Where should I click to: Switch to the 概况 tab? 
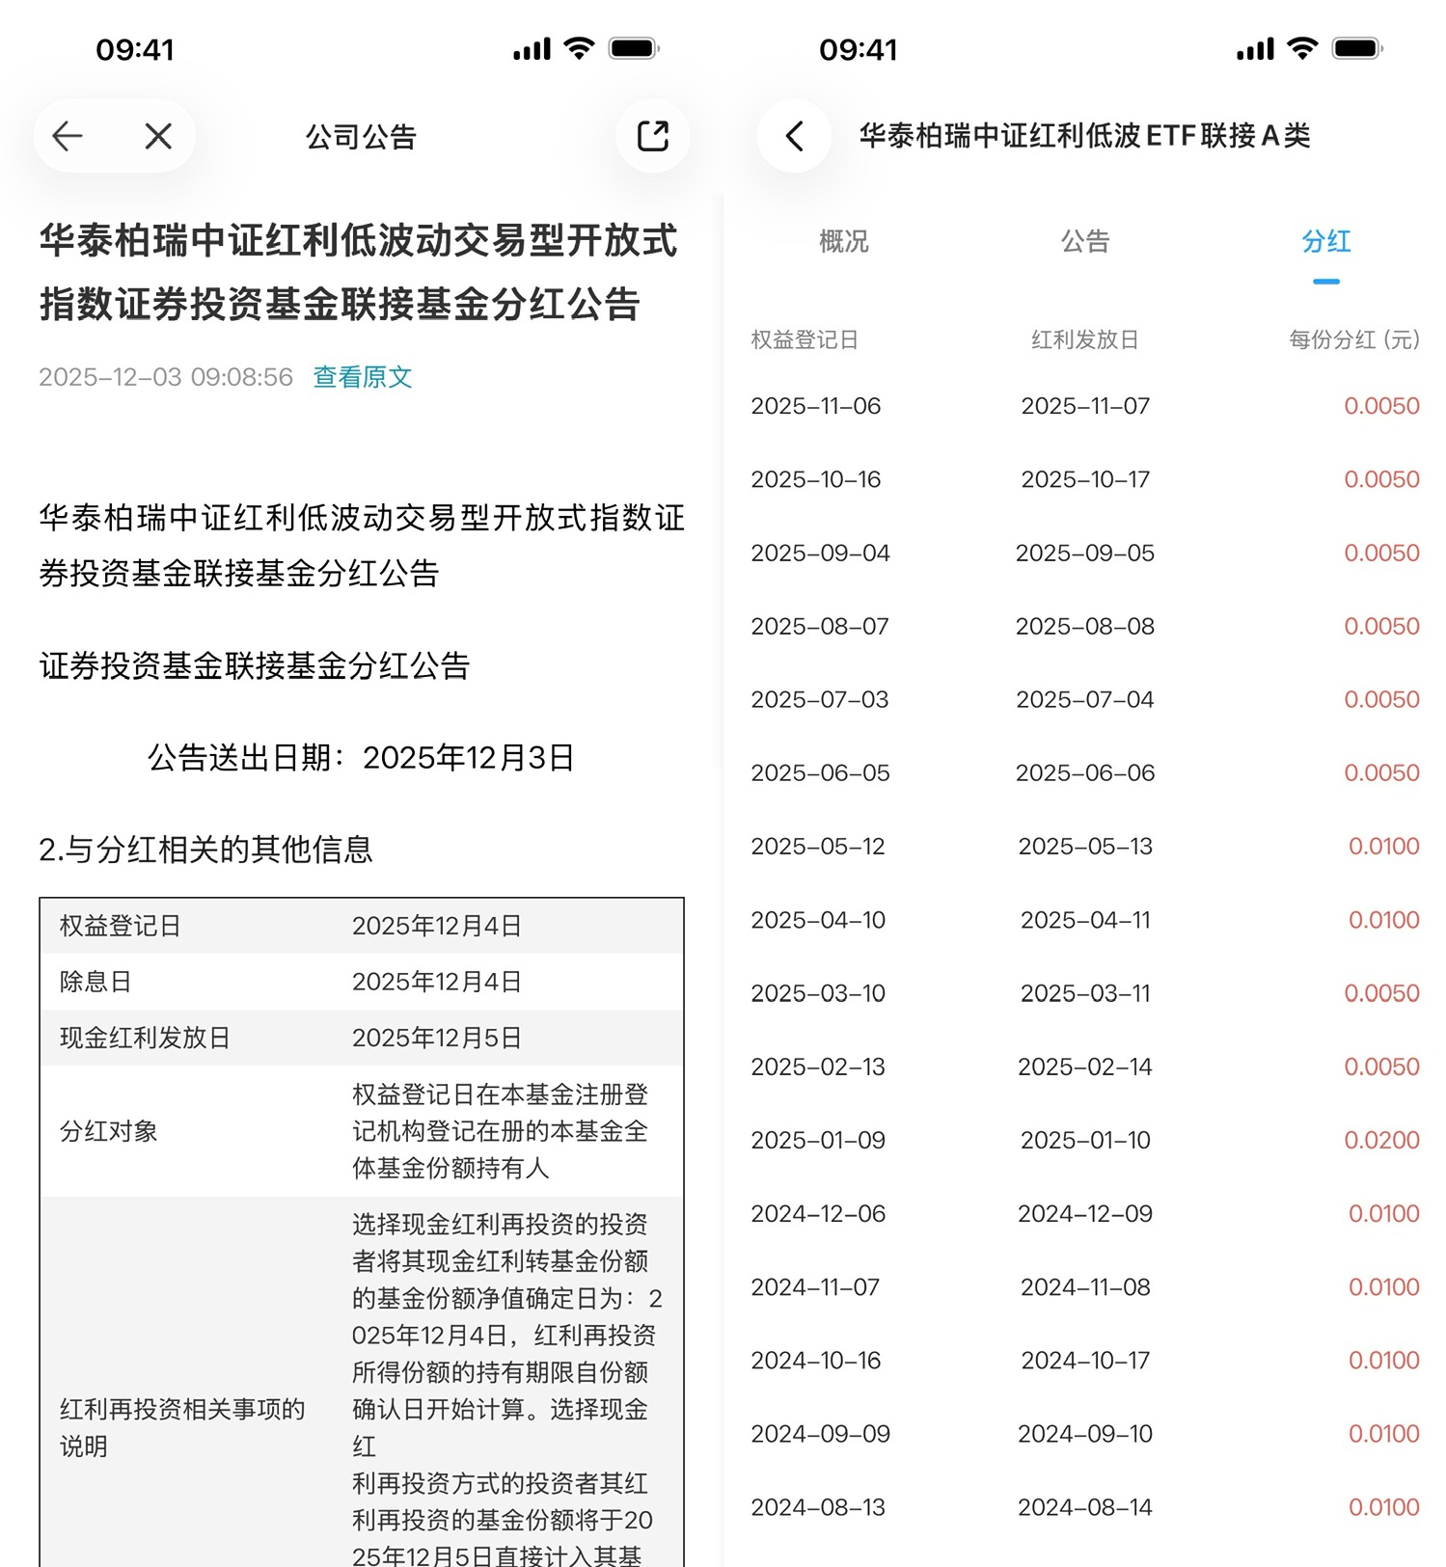click(x=844, y=241)
